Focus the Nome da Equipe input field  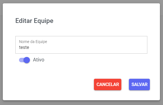pos(81,45)
